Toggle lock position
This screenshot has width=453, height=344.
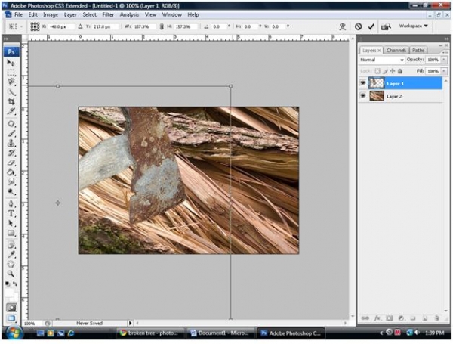[x=393, y=71]
